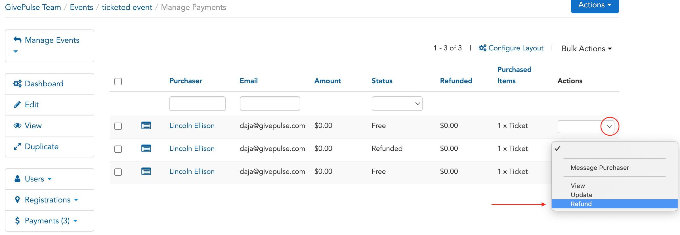Open details icon for the last Free payment row
This screenshot has height=235, width=680.
[x=146, y=171]
